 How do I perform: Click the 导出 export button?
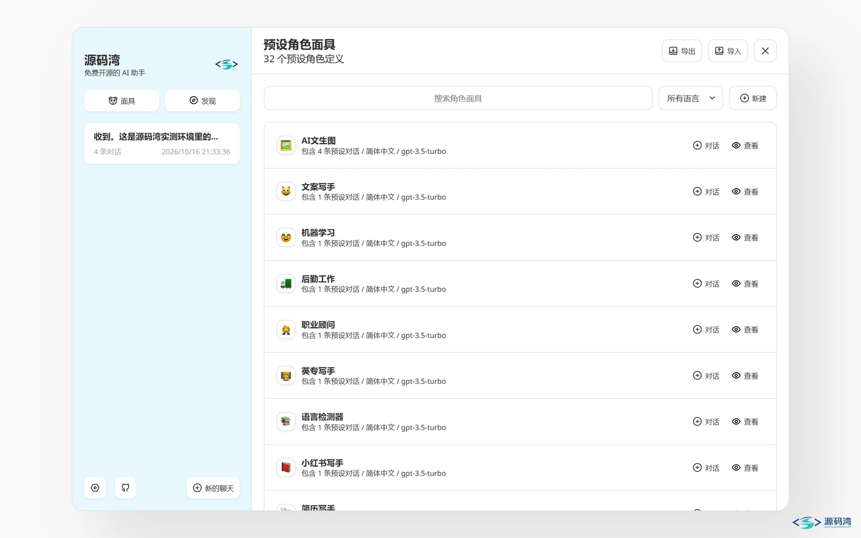point(682,51)
